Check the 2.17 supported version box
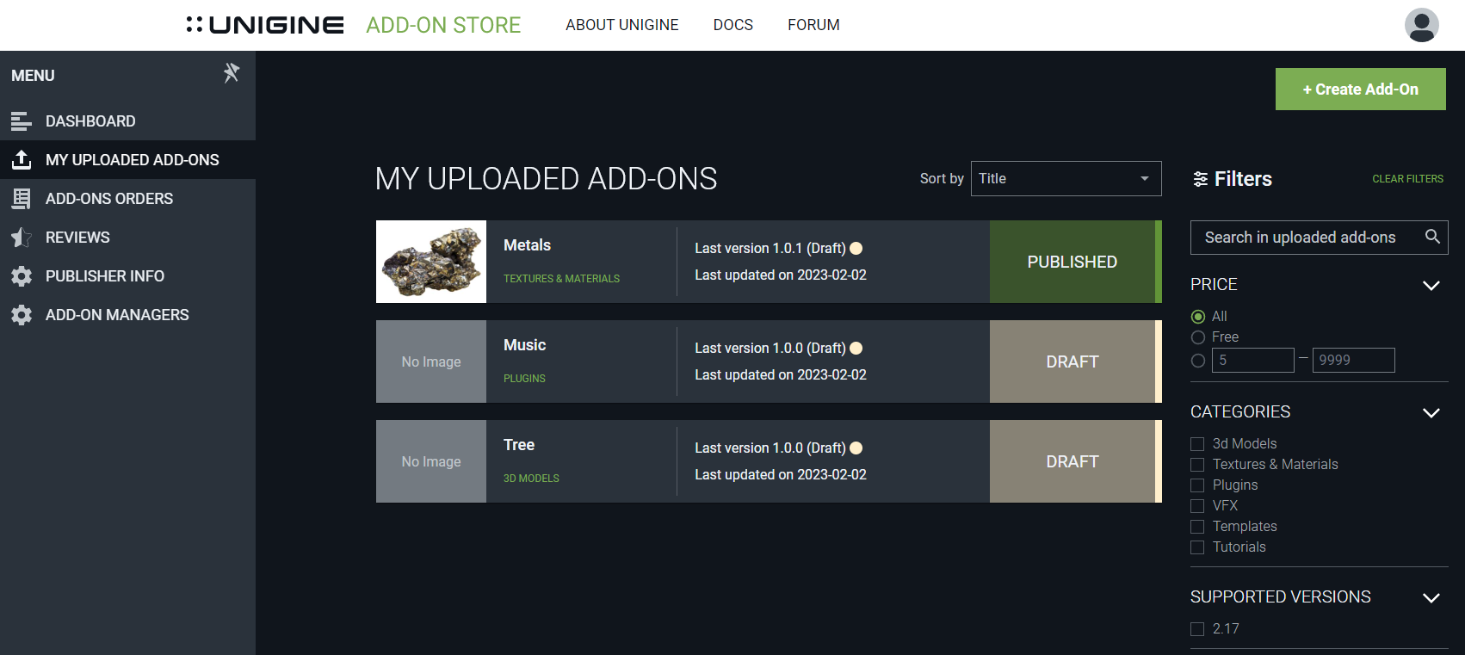 click(1197, 629)
